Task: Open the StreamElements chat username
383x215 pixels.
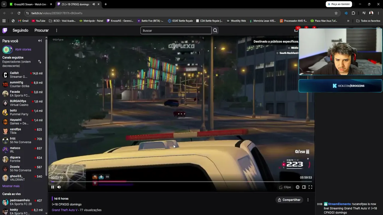Action: coord(339,204)
